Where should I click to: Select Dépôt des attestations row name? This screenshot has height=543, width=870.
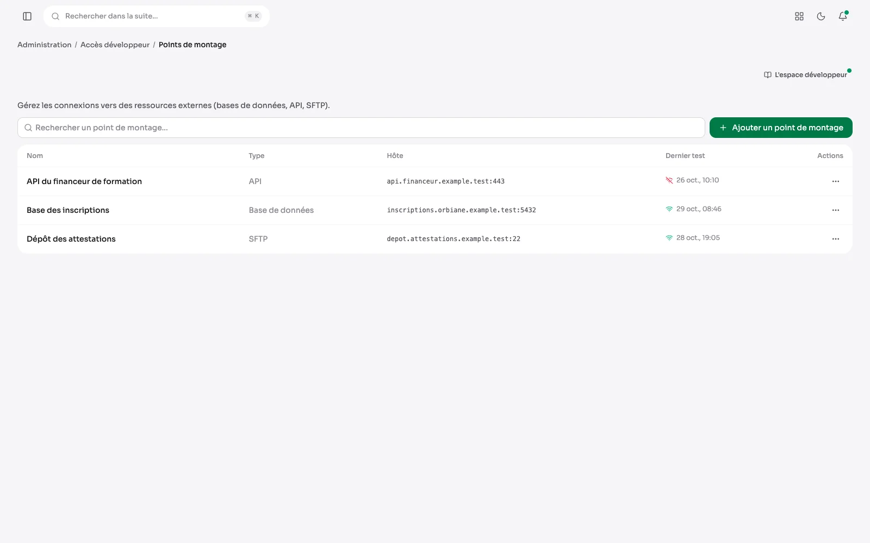[x=71, y=239]
